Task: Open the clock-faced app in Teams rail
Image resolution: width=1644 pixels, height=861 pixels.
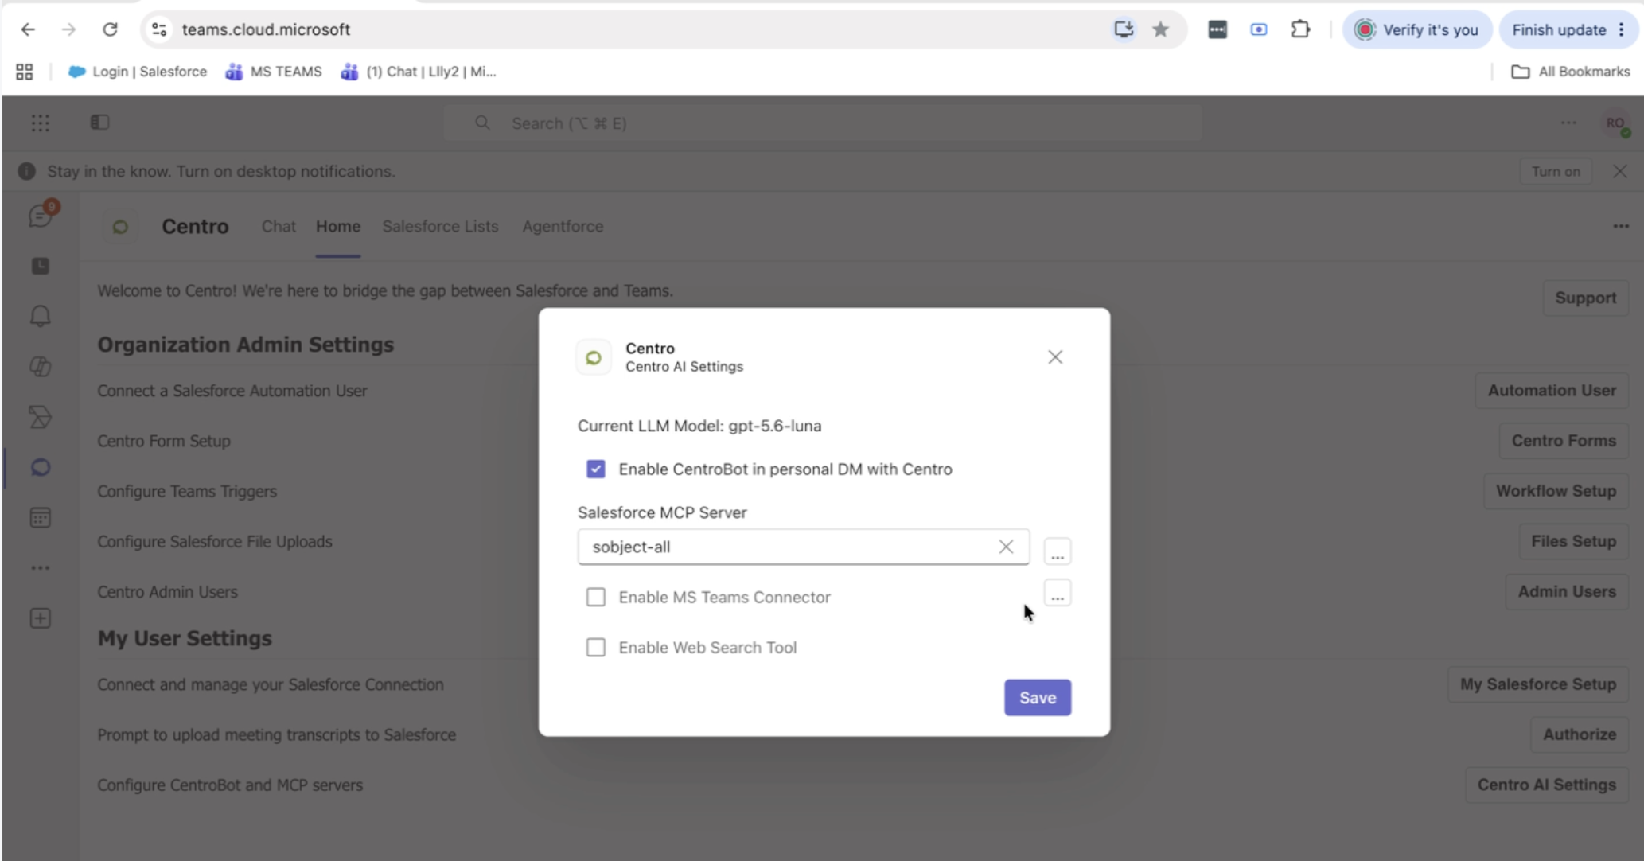Action: (x=41, y=266)
